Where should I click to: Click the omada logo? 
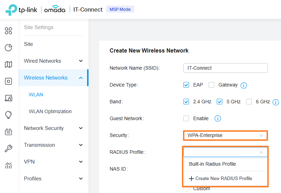click(55, 9)
